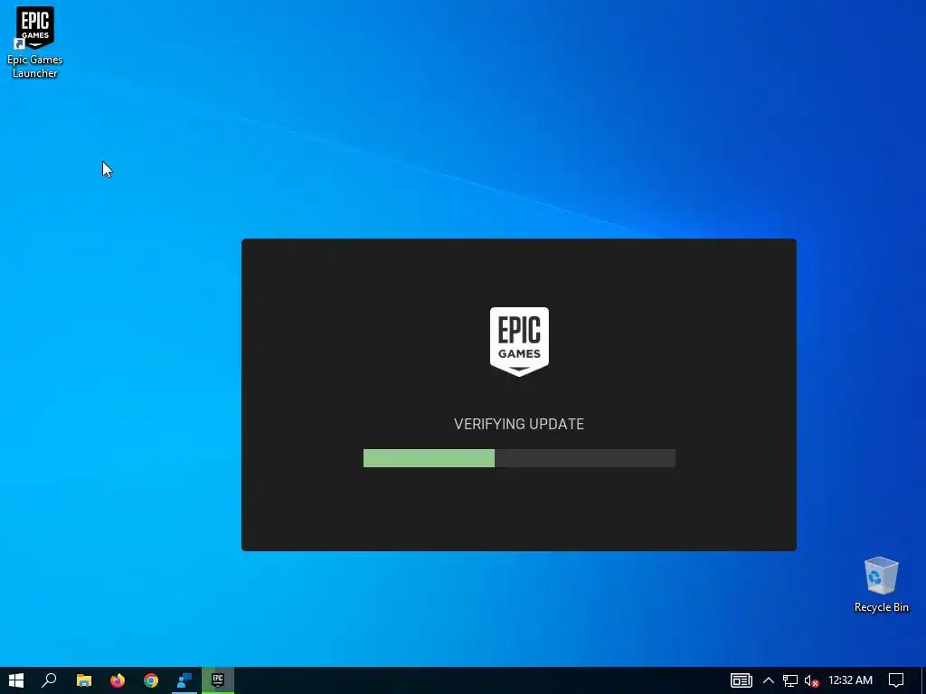Click the Show desktop strip
The image size is (926, 694).
[x=923, y=680]
